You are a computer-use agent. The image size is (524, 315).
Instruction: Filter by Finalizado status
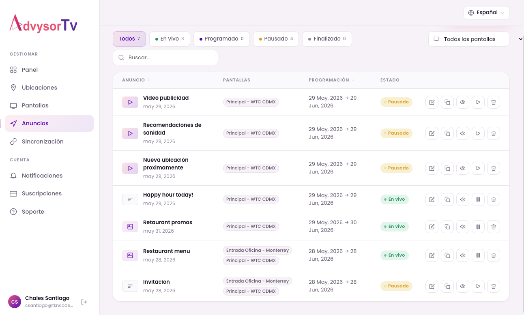coord(327,39)
